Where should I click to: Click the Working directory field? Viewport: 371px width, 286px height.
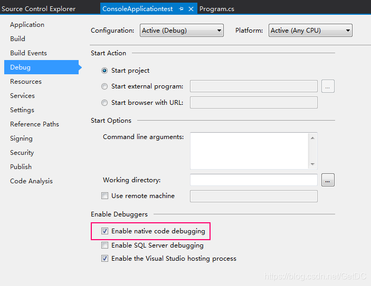click(x=254, y=180)
